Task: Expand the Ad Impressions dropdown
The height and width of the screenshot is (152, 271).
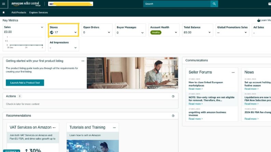Action: pos(76,48)
